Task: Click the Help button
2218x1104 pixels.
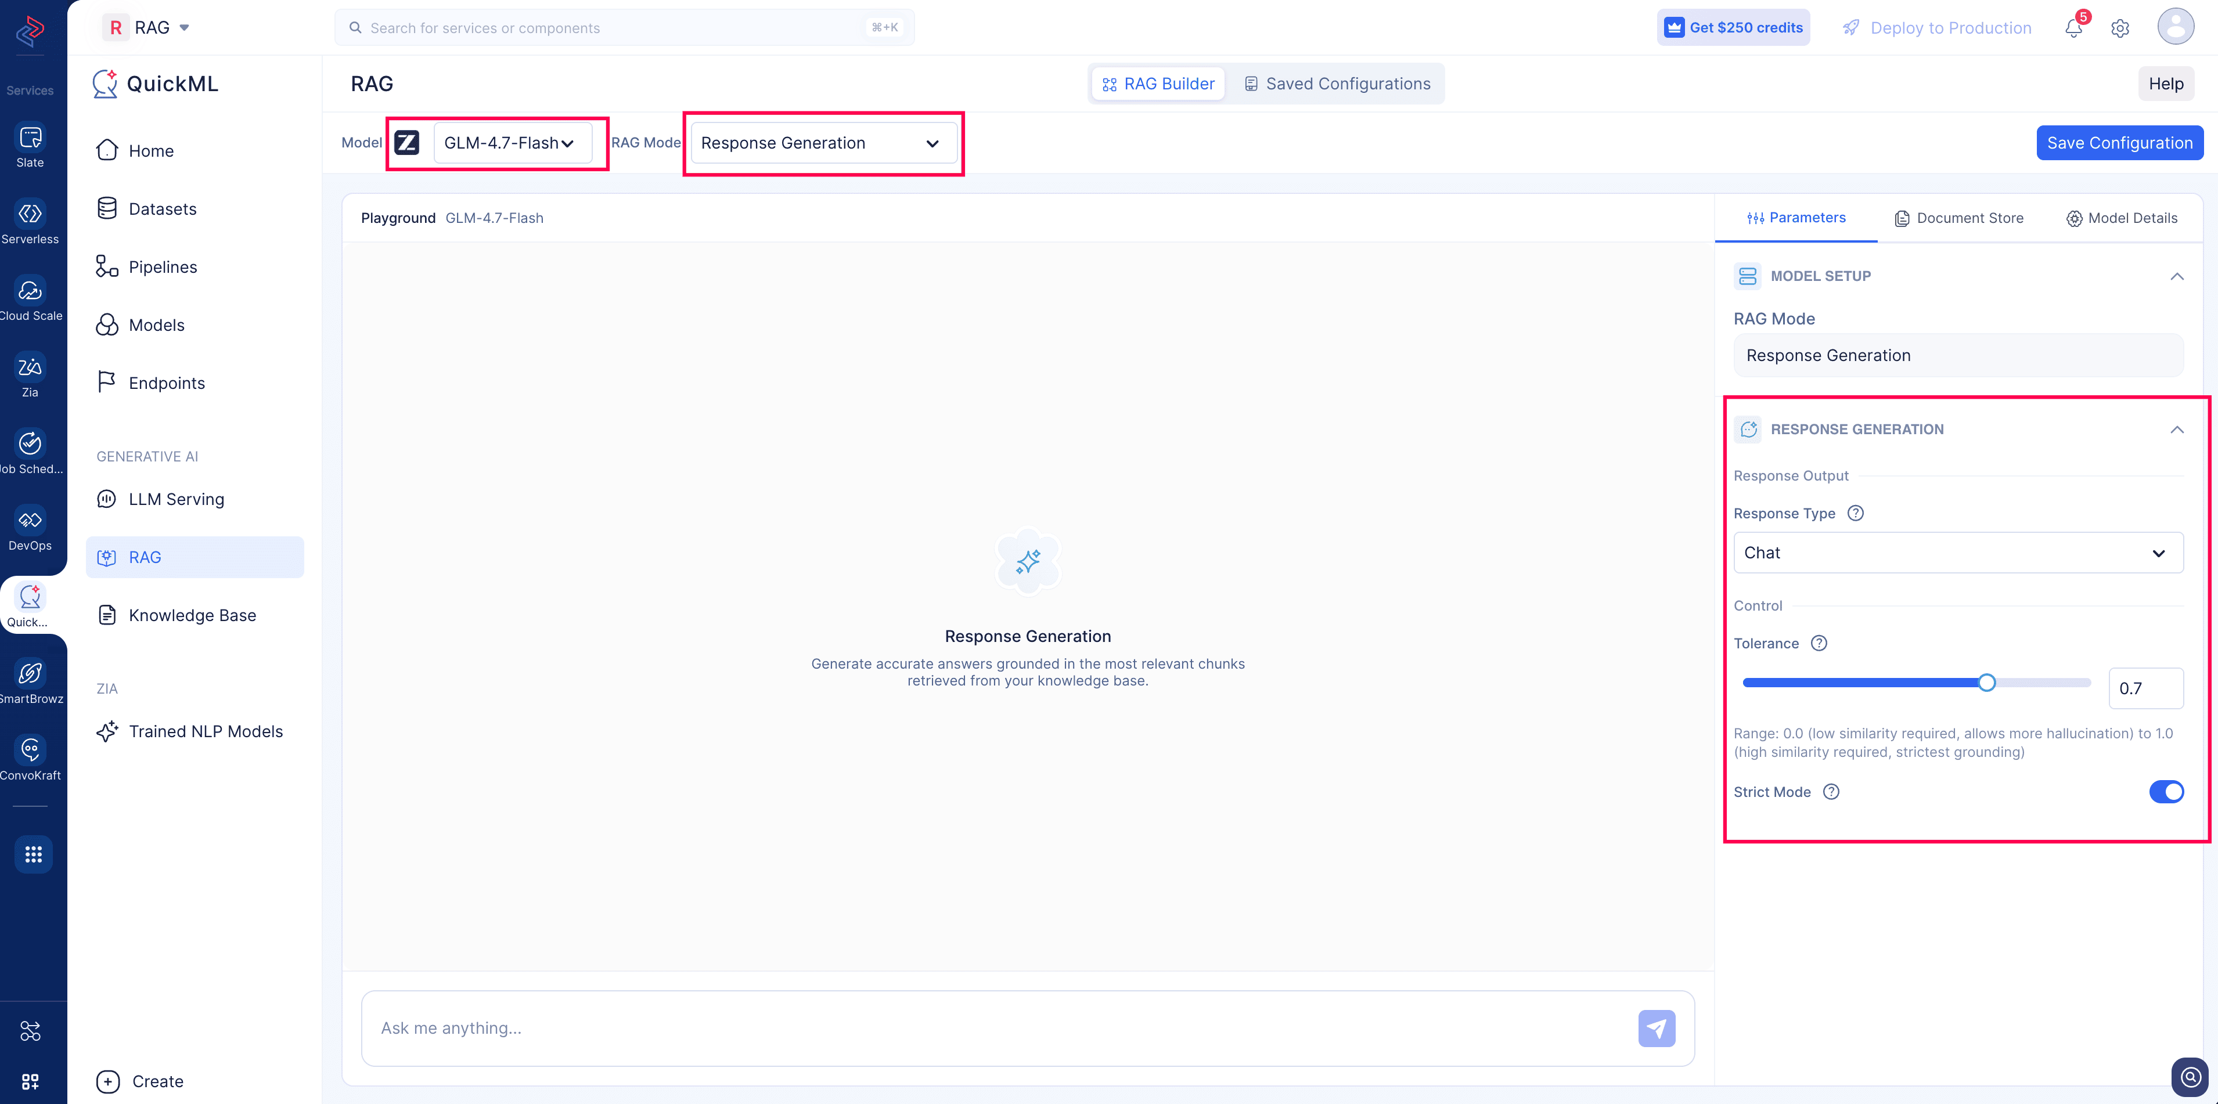Action: click(2166, 84)
